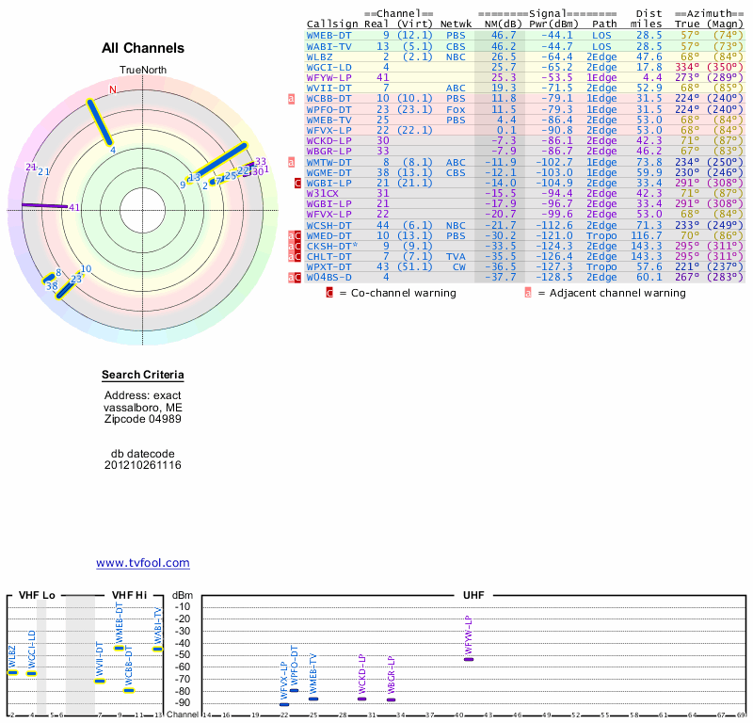Screen dimensions: 753x723
Task: Click the Callsign column header
Action: click(x=332, y=24)
